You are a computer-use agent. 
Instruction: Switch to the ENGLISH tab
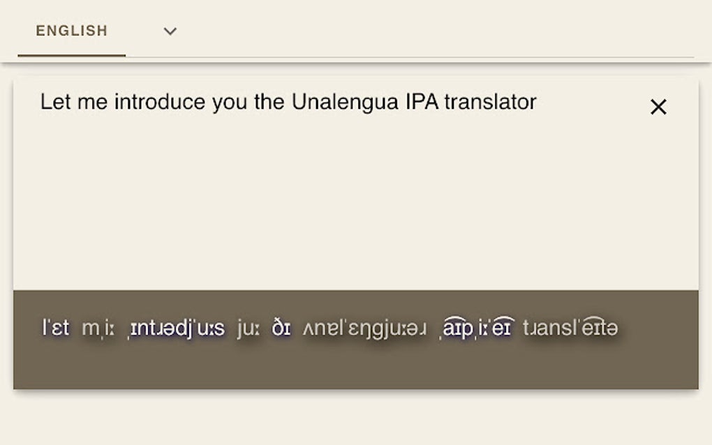click(x=70, y=31)
